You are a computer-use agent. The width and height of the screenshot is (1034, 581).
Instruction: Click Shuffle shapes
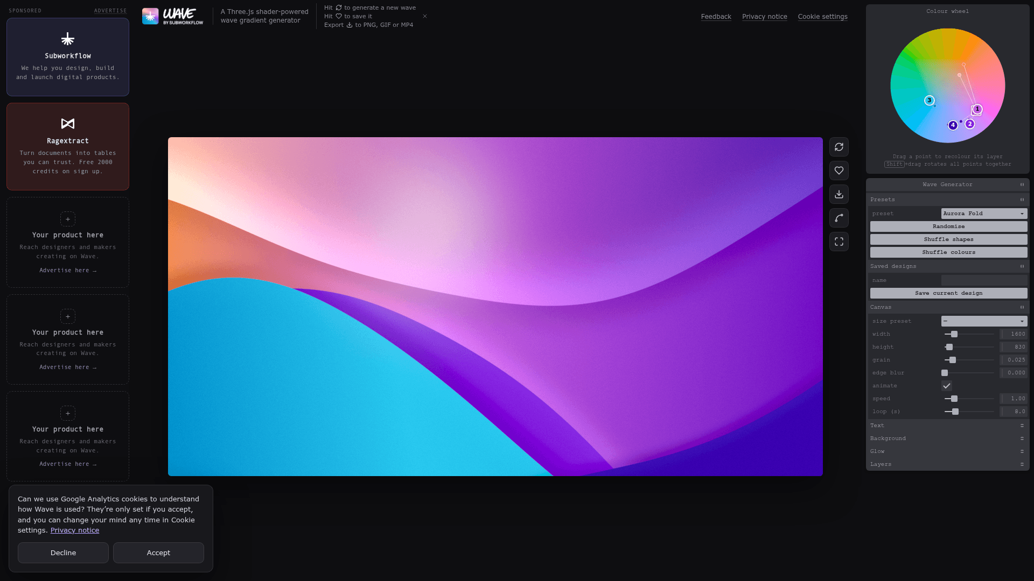[949, 239]
